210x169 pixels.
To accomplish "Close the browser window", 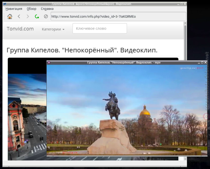I will tap(185, 4).
